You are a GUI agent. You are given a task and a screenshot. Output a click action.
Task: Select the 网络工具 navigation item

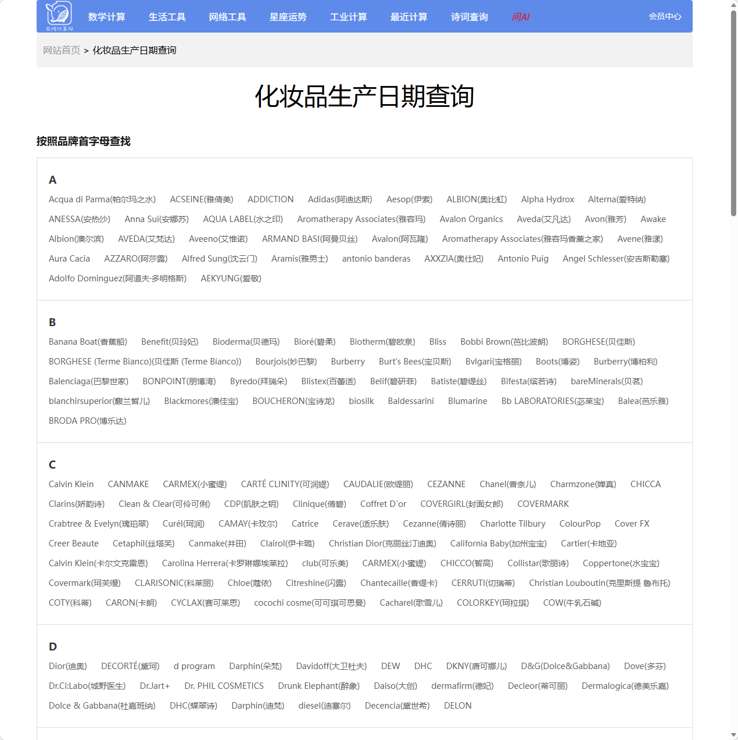pos(227,17)
